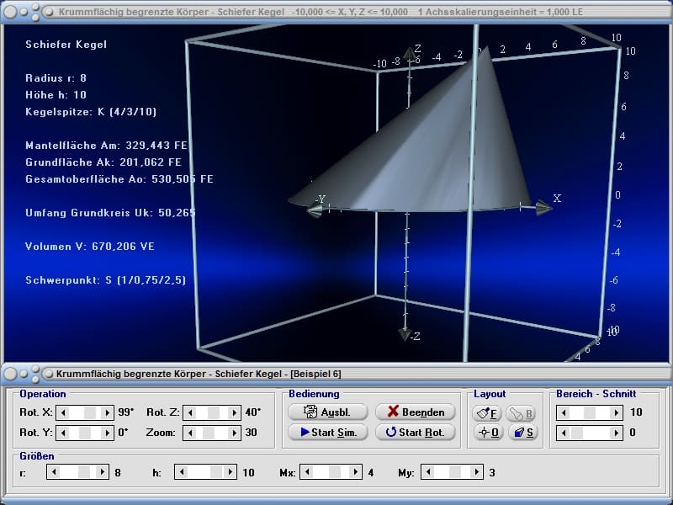Click the B layout button

click(x=521, y=413)
